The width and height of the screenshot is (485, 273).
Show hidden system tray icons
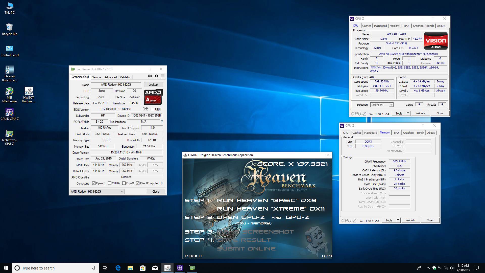point(428,268)
